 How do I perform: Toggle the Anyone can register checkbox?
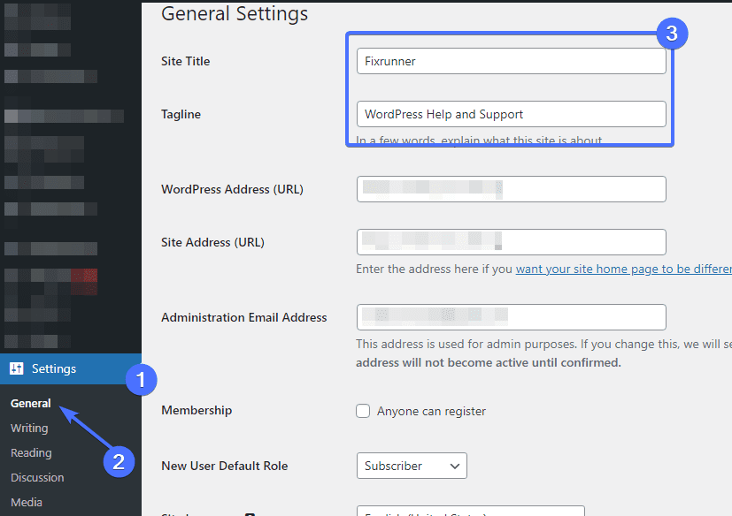pos(363,411)
